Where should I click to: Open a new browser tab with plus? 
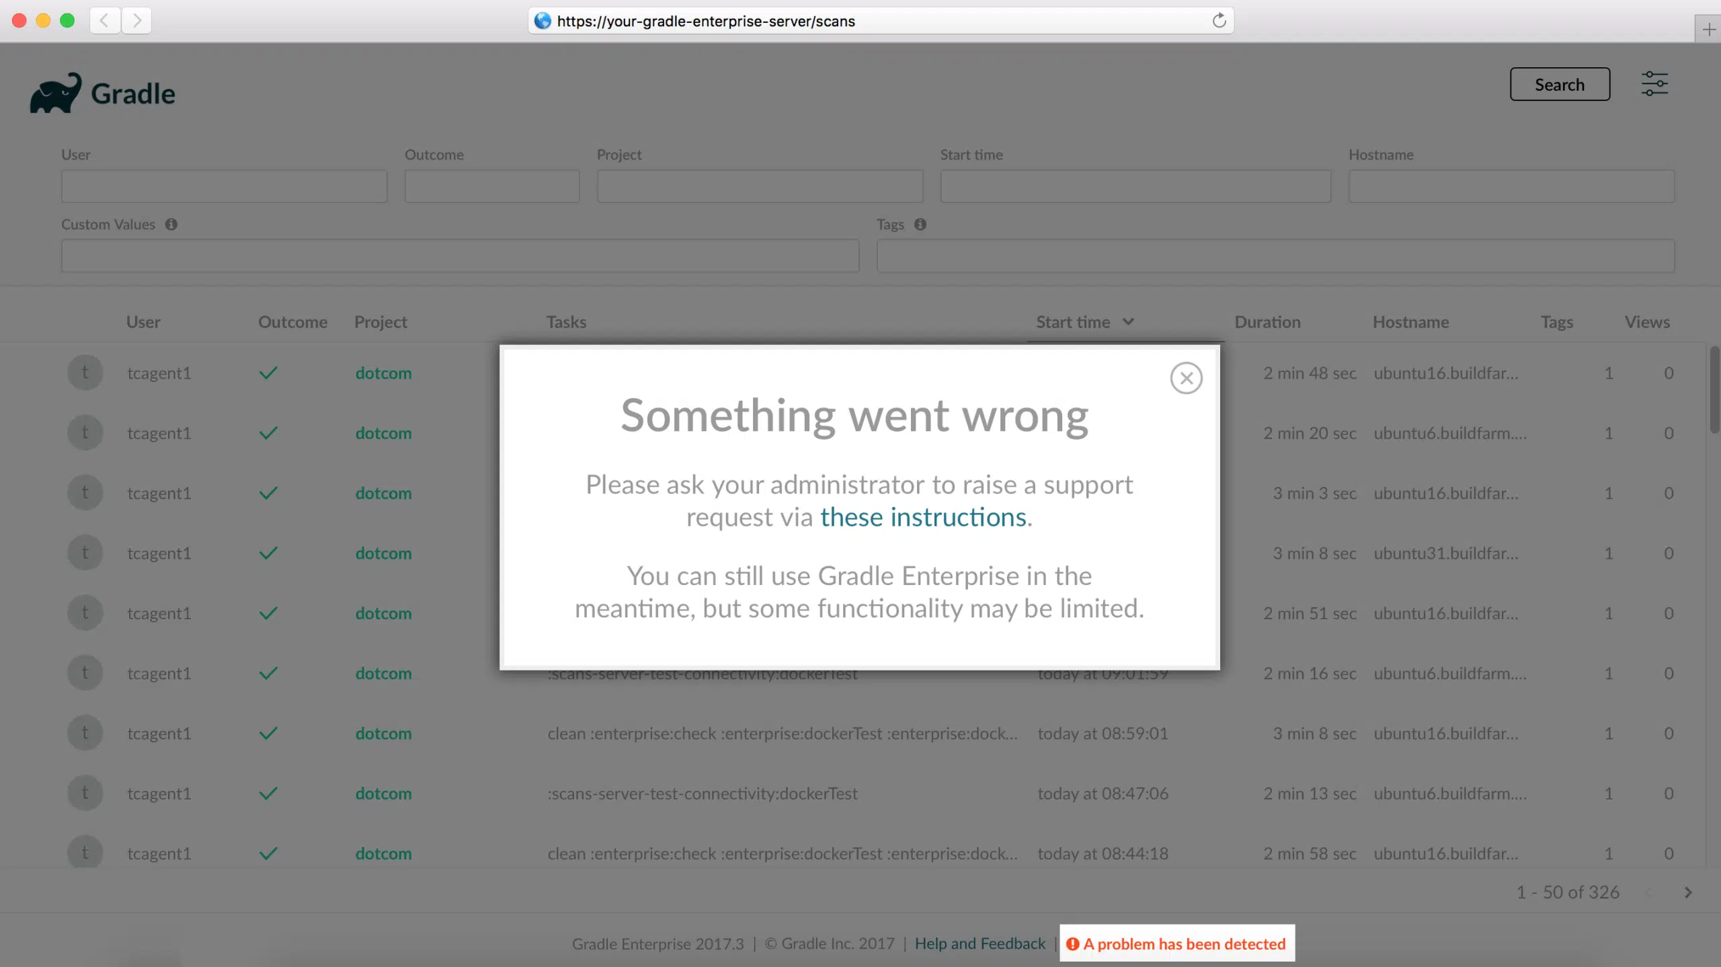tap(1709, 30)
